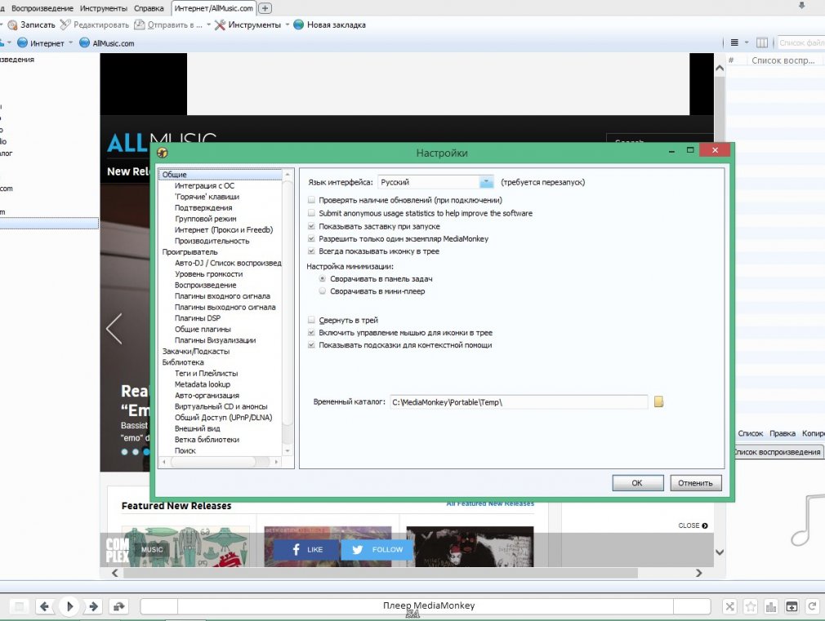This screenshot has height=621, width=825.
Task: Open a new tab with plus icon
Action: pos(265,8)
